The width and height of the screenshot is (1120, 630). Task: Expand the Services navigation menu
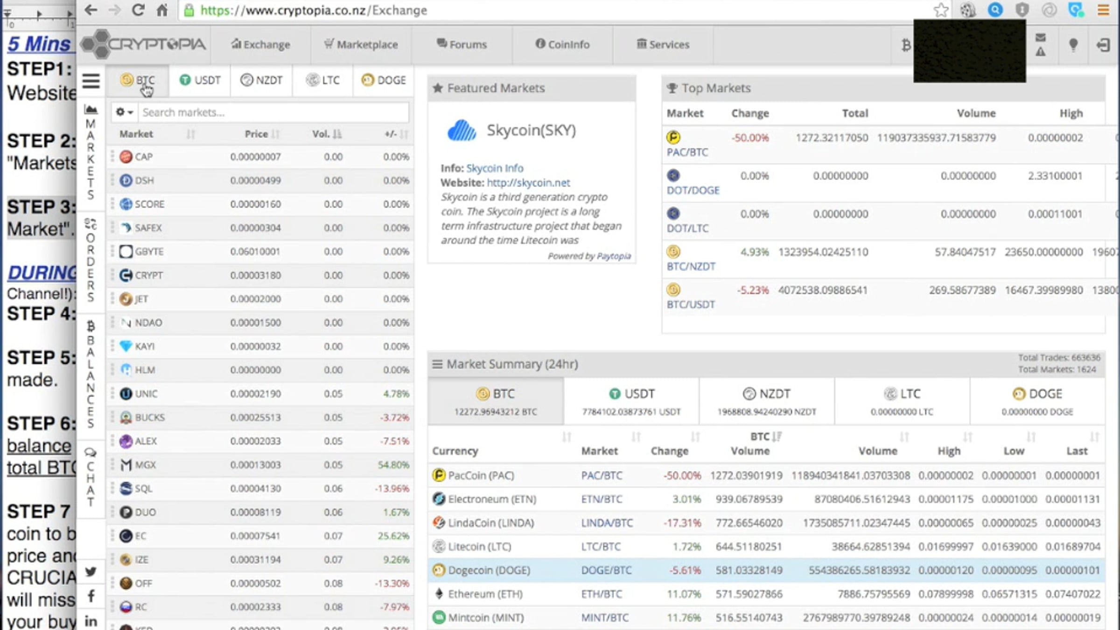[x=663, y=45]
